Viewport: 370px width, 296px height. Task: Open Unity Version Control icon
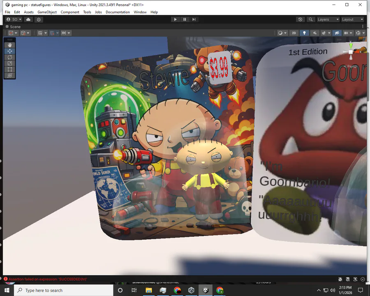(x=39, y=20)
